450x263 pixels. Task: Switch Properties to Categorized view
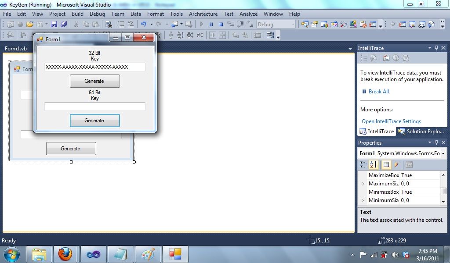click(363, 165)
